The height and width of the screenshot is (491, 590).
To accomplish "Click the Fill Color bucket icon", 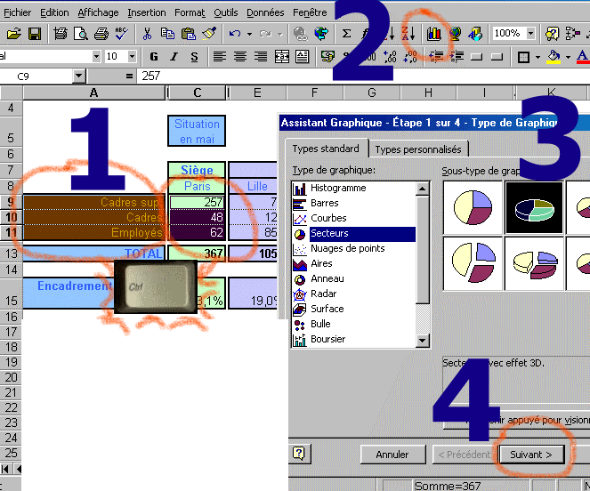I will 554,57.
